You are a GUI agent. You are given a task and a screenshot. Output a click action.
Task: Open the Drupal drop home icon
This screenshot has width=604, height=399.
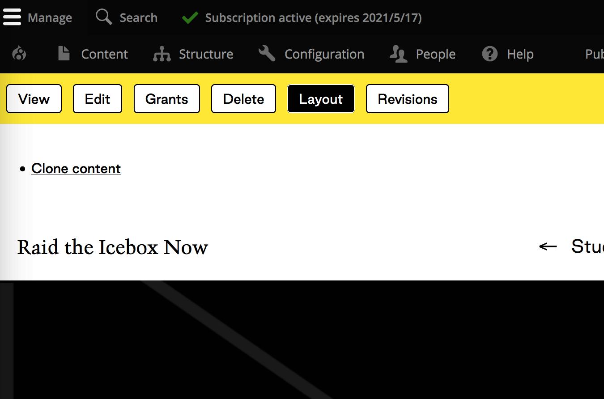(19, 54)
